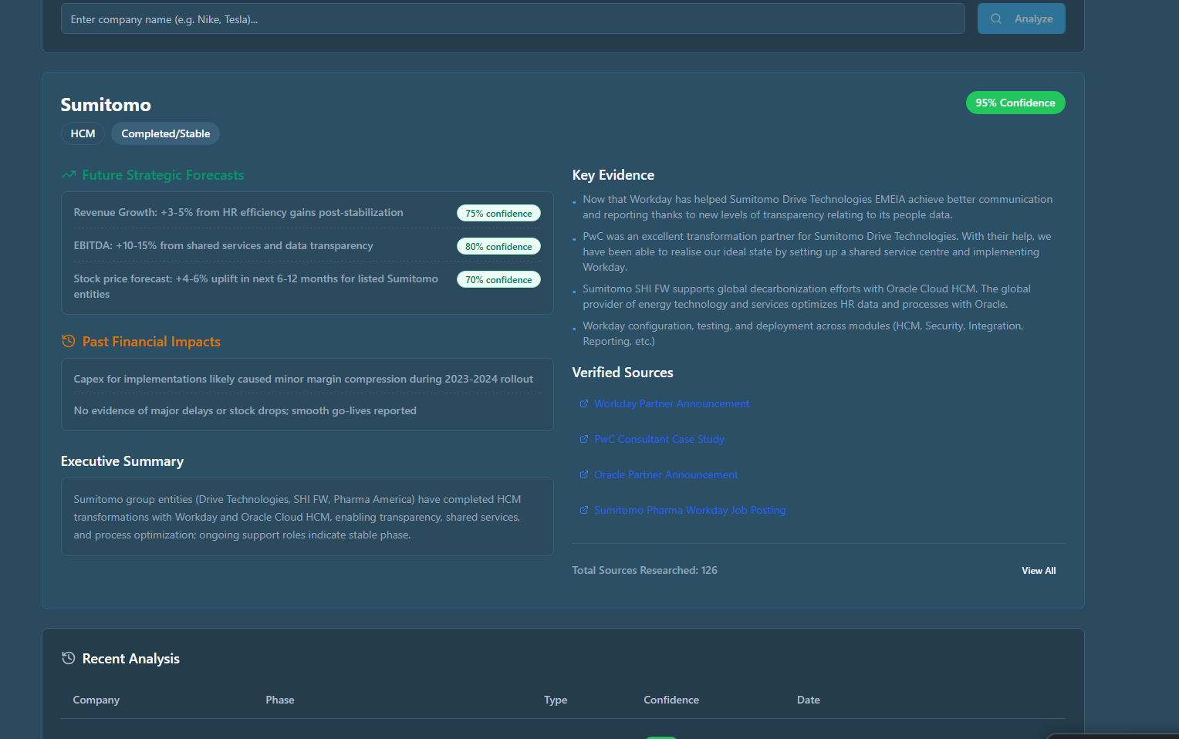
Task: Open the Workday Partner Announcement link
Action: [x=671, y=403]
